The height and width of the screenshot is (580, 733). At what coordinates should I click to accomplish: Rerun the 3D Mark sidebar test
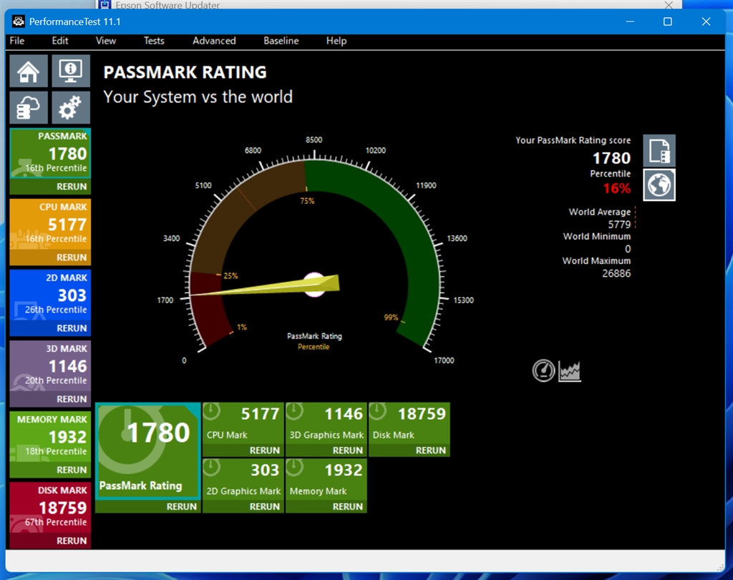click(x=72, y=399)
